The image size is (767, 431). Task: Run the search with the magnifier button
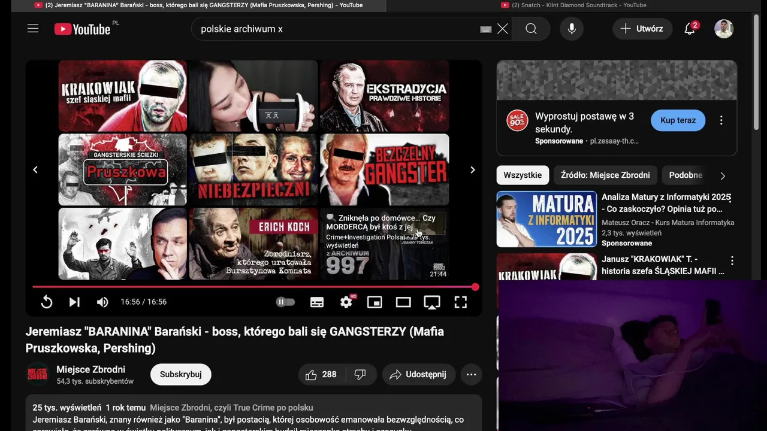531,29
